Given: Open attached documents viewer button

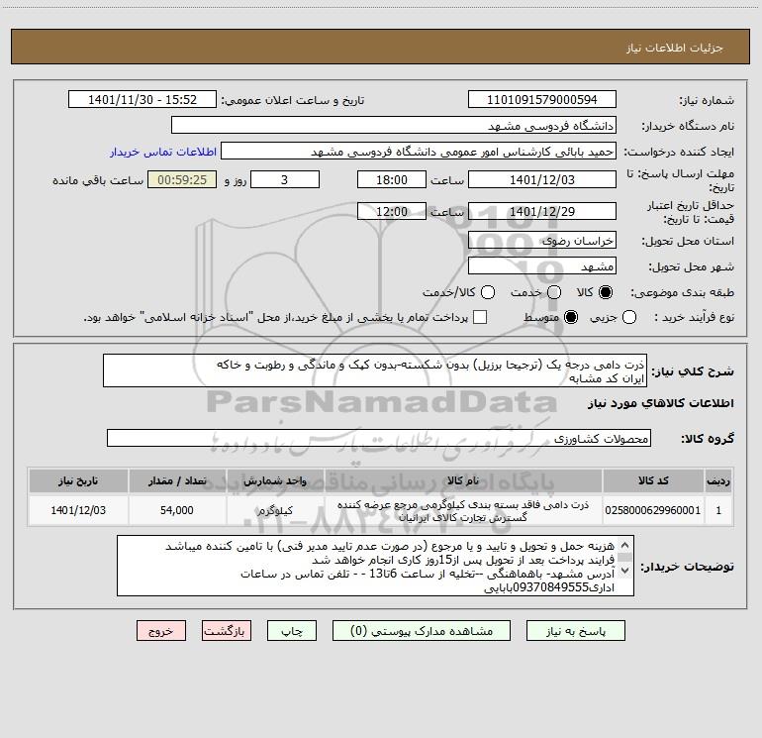Looking at the screenshot, I should click(x=422, y=631).
